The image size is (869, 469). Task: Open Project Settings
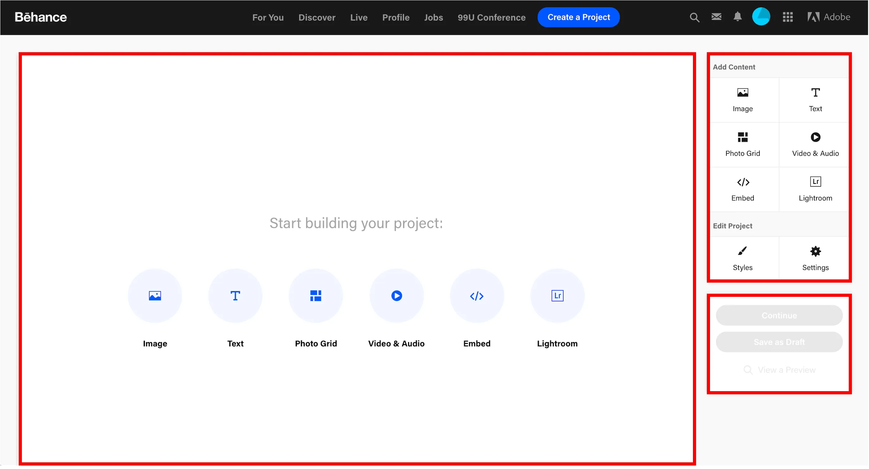(x=815, y=258)
